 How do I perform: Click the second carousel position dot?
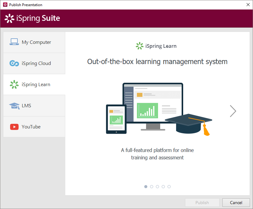tap(152, 187)
